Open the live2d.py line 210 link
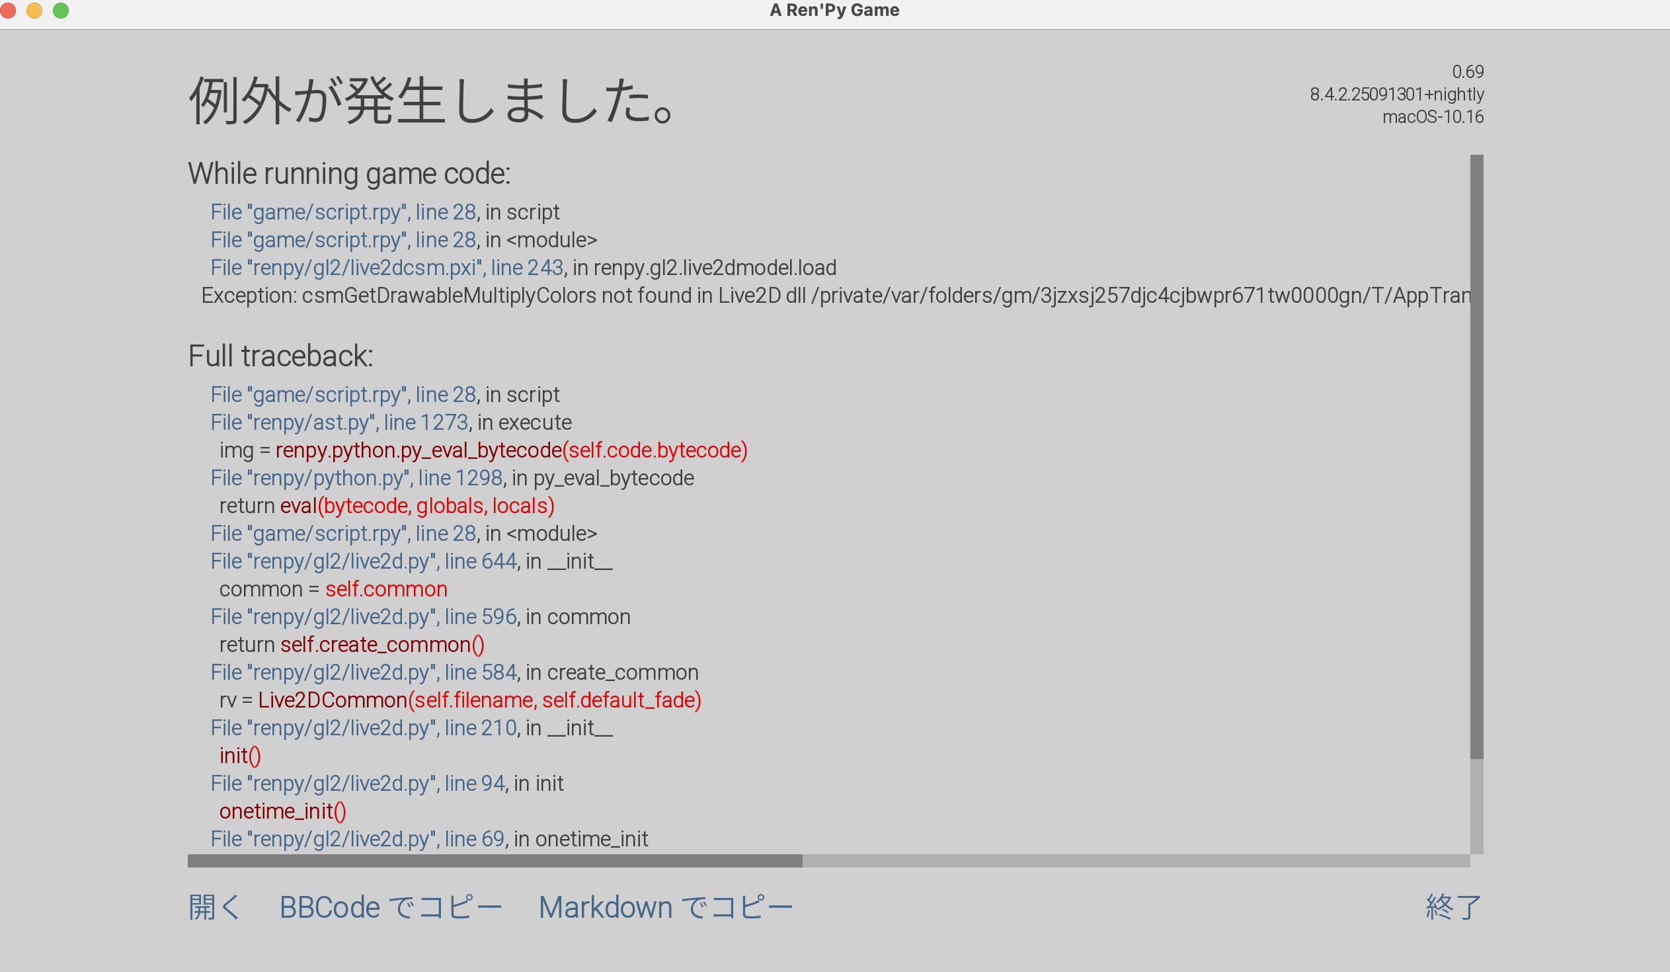The height and width of the screenshot is (972, 1670). [363, 729]
